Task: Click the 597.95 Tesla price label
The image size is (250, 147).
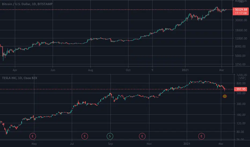Action: (241, 89)
